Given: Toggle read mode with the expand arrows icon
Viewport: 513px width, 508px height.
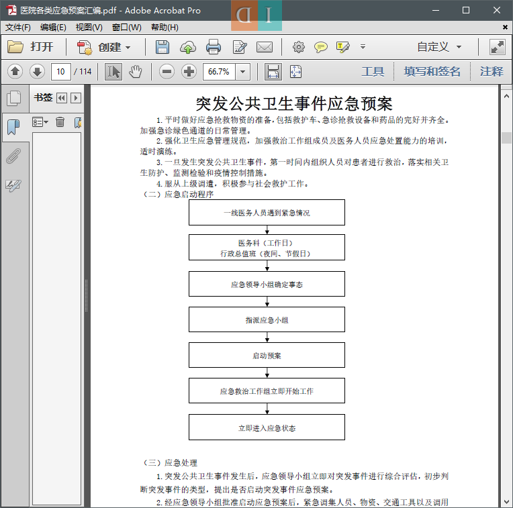Looking at the screenshot, I should [x=497, y=47].
